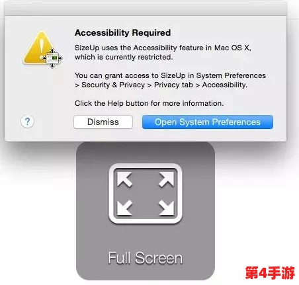Dismiss the Accessibility Required alert
The width and height of the screenshot is (299, 285).
pyautogui.click(x=103, y=122)
